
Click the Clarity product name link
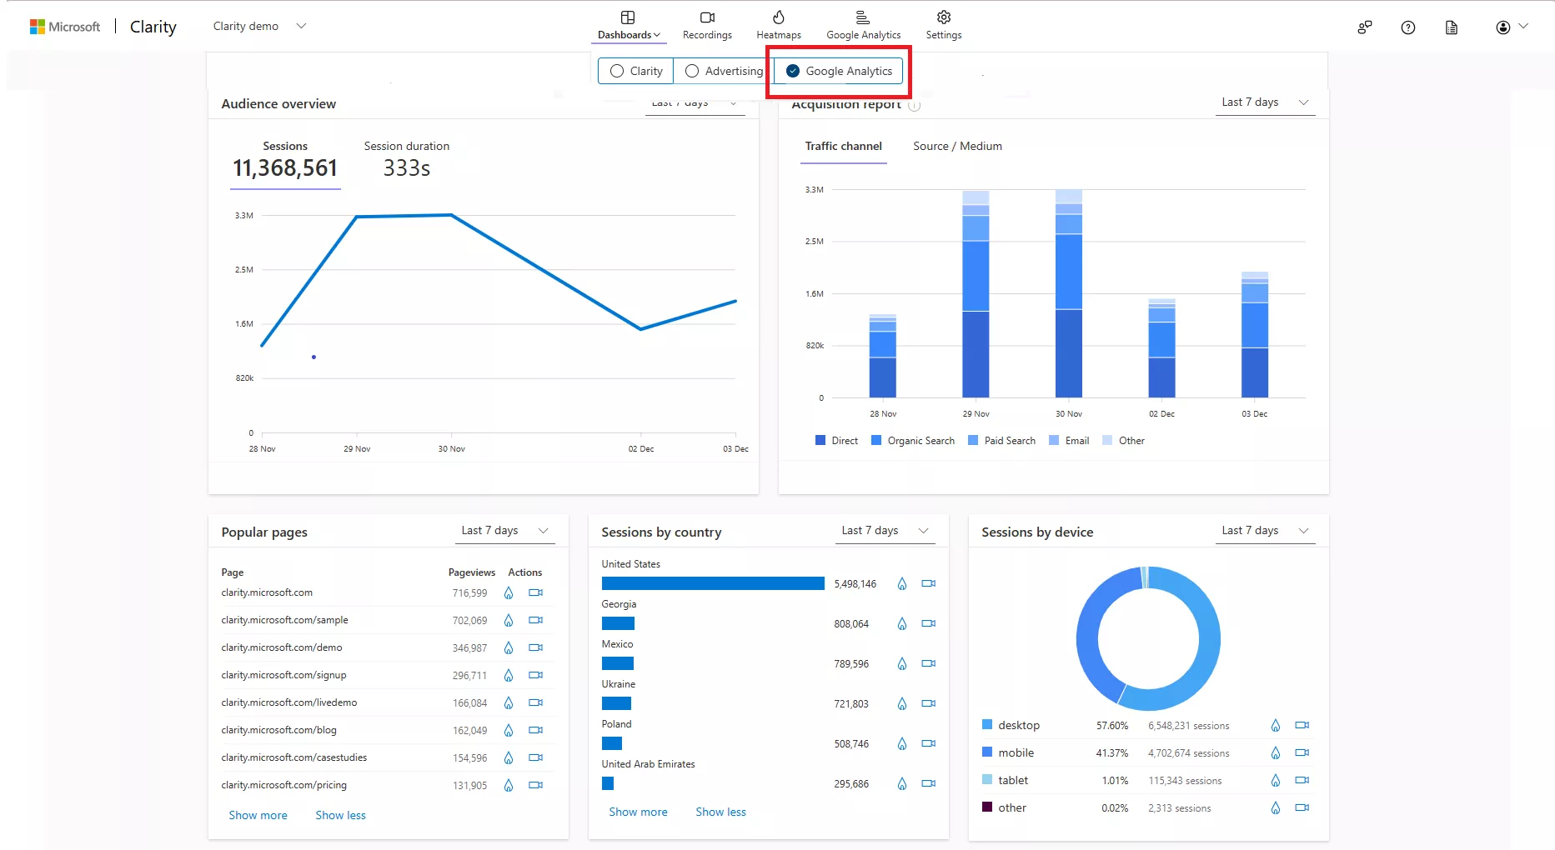coord(153,27)
